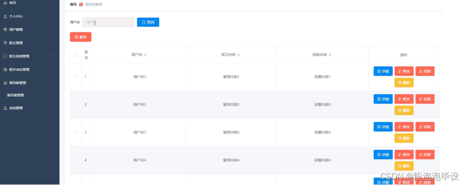
Task: Select the 回复内容4 cell
Action: point(322,160)
